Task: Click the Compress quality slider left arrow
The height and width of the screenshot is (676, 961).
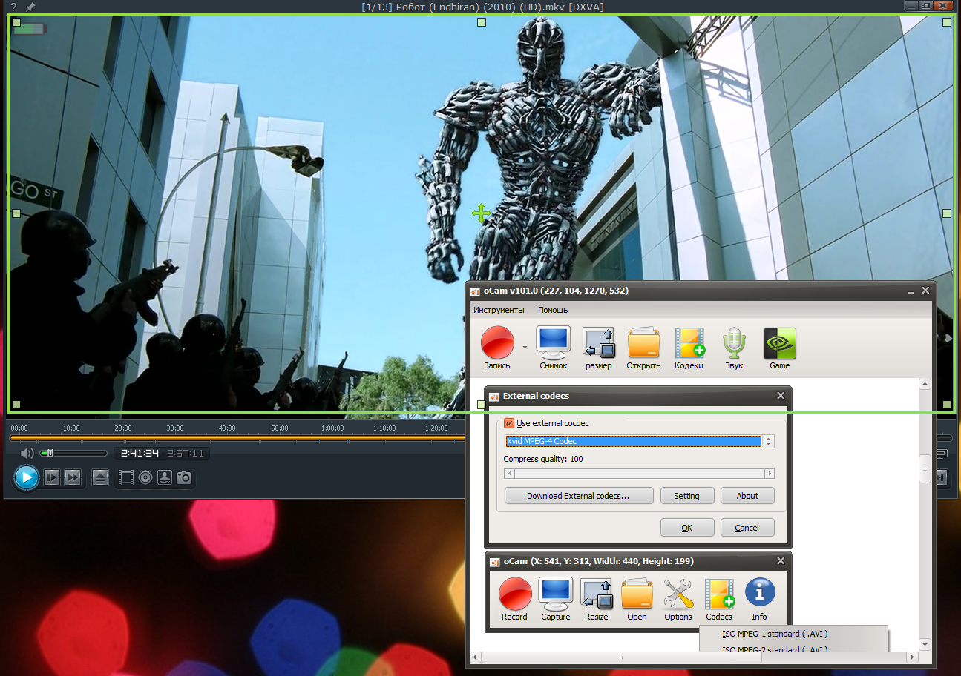Action: tap(508, 473)
